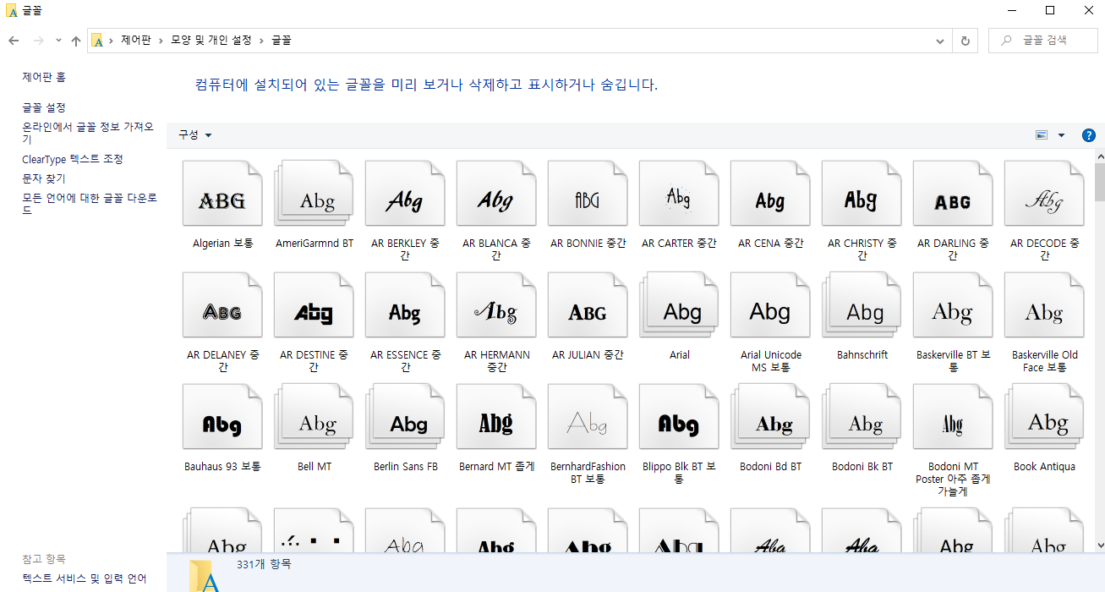Select the Berlin Sans FB font icon
Image resolution: width=1105 pixels, height=592 pixels.
coord(405,417)
